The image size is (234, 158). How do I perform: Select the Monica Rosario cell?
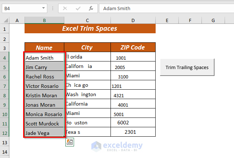click(44, 113)
